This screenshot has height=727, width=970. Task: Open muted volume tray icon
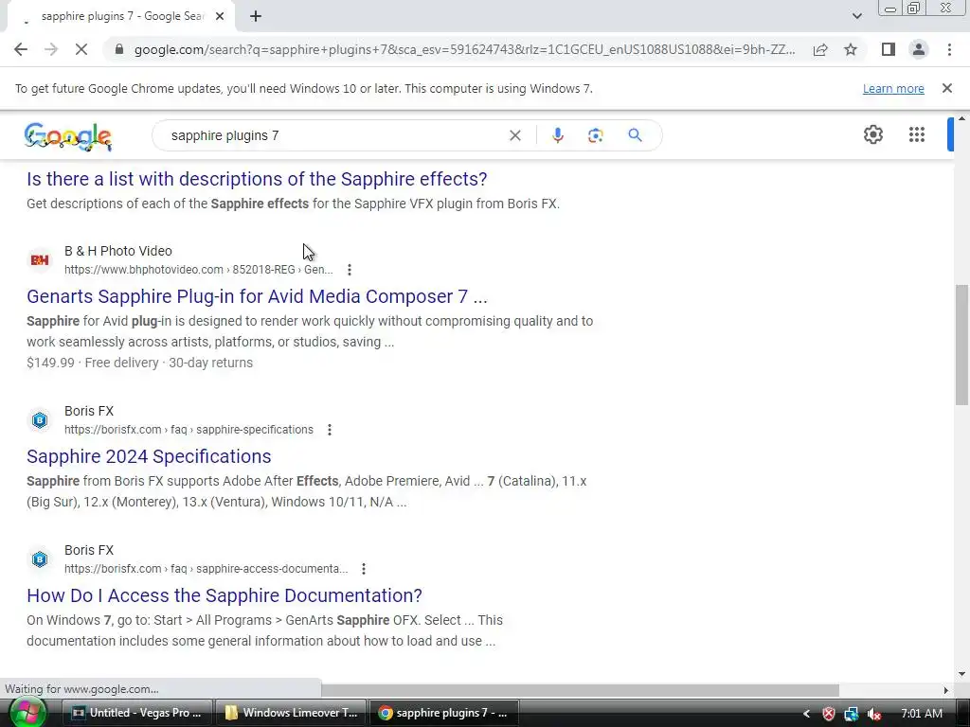[x=874, y=714]
